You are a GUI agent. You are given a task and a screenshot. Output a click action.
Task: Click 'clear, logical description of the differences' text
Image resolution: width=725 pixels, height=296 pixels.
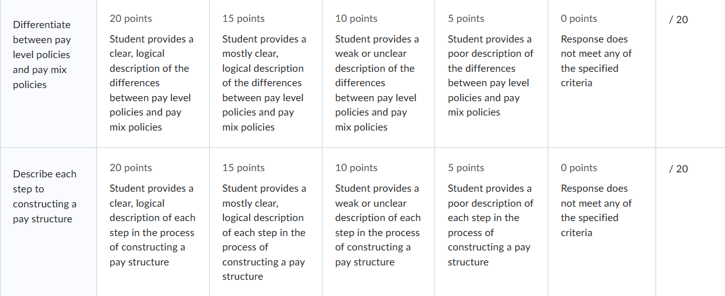click(x=150, y=68)
